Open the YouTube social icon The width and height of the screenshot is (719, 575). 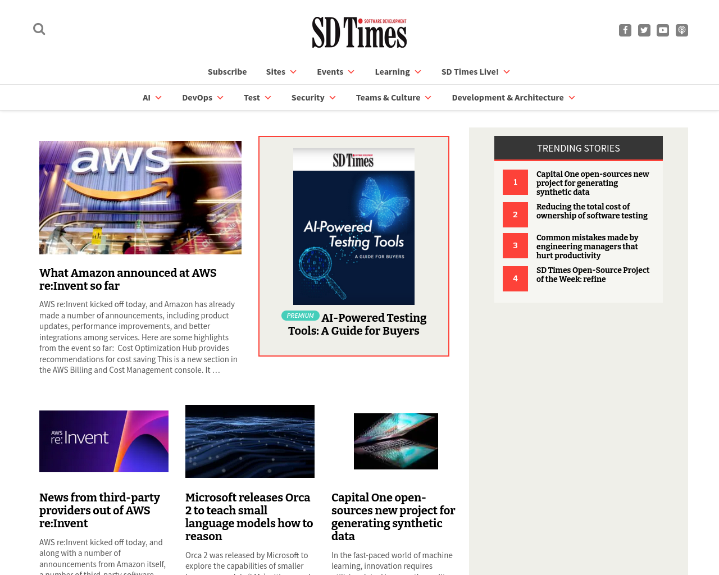[x=663, y=30]
